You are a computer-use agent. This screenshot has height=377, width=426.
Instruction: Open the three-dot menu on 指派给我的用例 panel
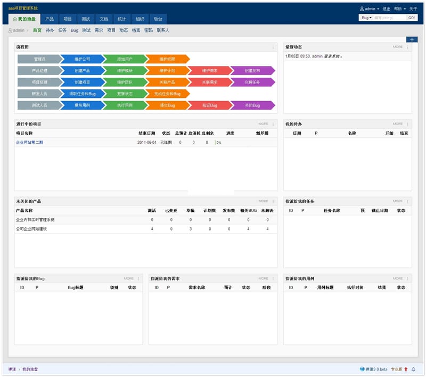pos(408,278)
